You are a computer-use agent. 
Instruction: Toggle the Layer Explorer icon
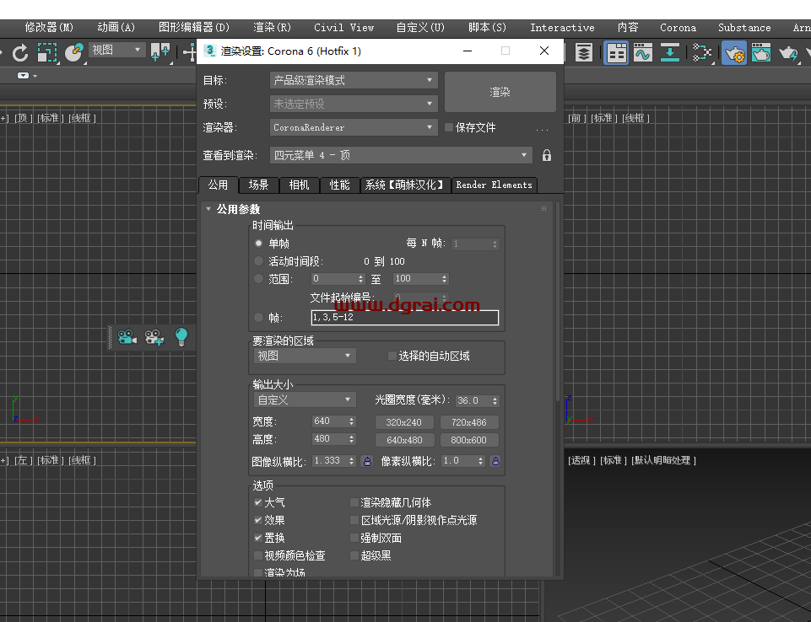[583, 52]
